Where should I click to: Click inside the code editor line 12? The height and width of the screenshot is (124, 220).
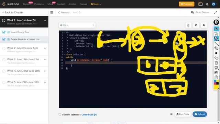pos(136,63)
